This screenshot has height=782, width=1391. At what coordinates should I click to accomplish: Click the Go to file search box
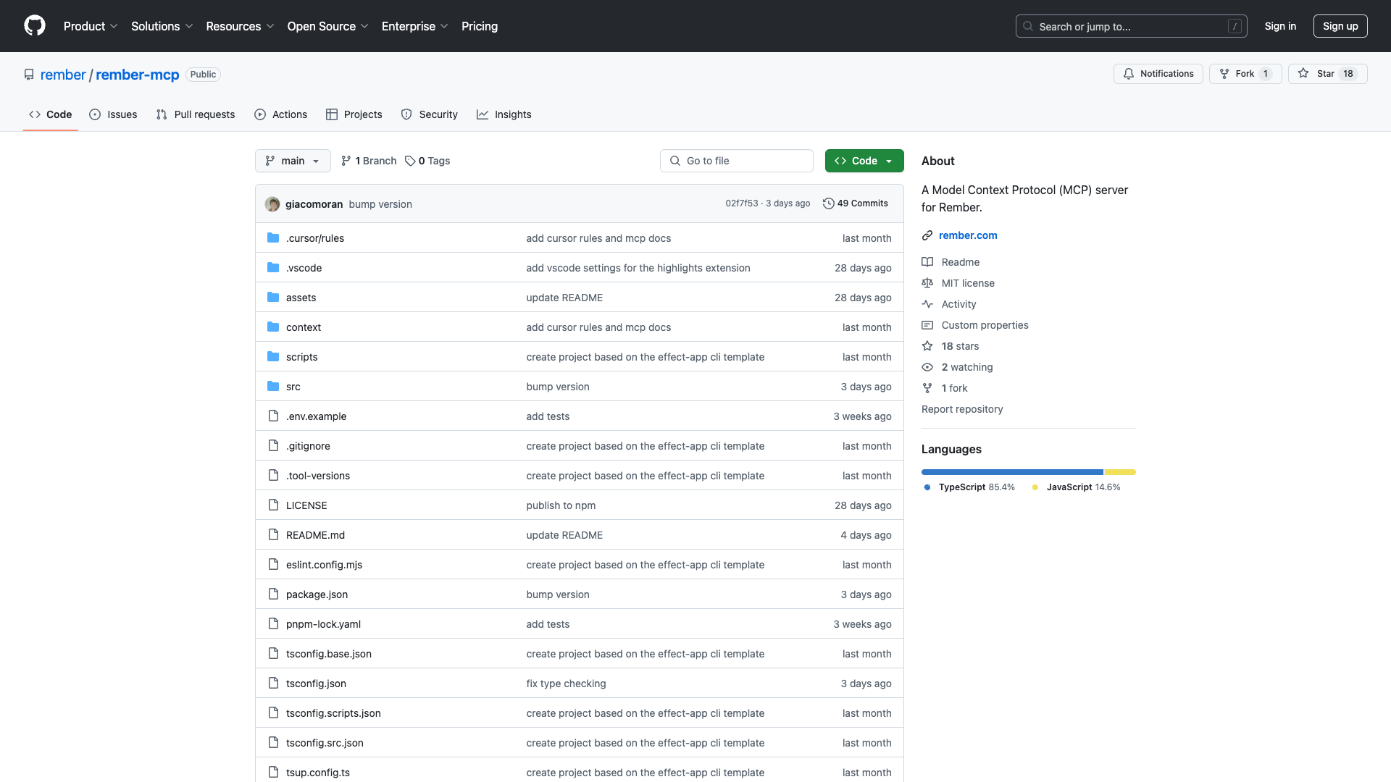tap(736, 161)
